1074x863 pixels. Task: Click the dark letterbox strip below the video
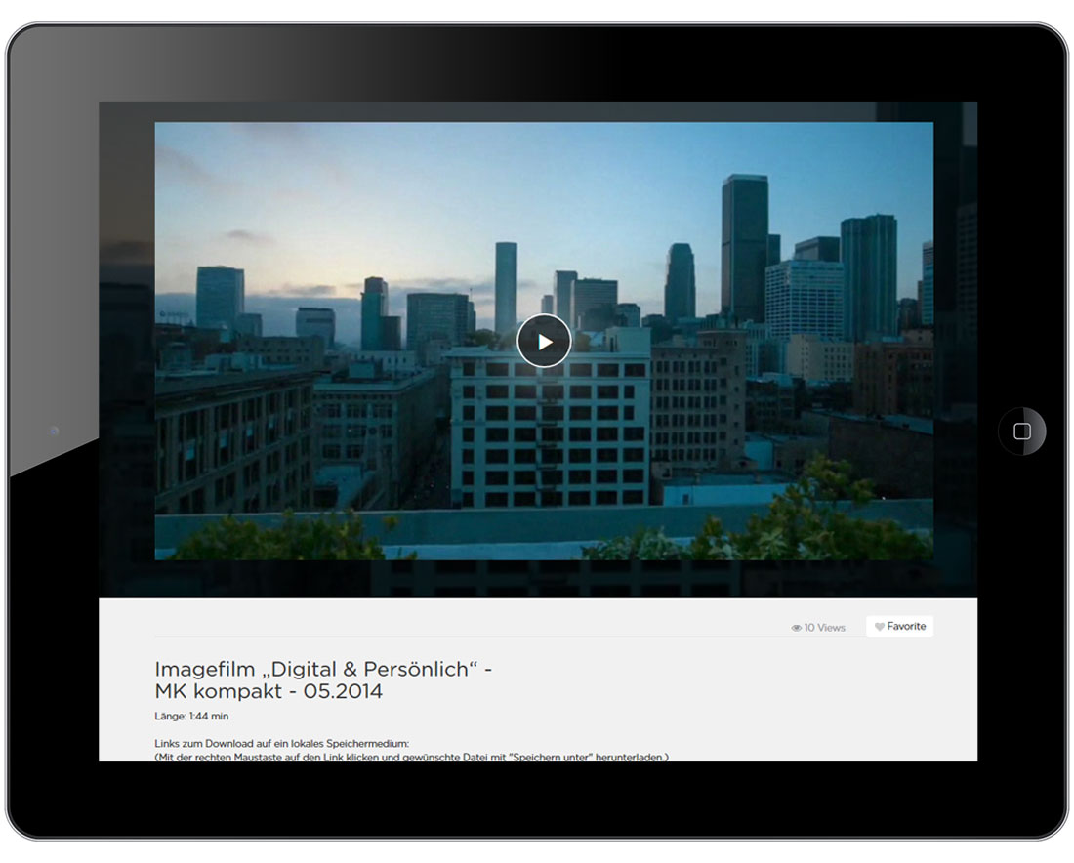[537, 579]
